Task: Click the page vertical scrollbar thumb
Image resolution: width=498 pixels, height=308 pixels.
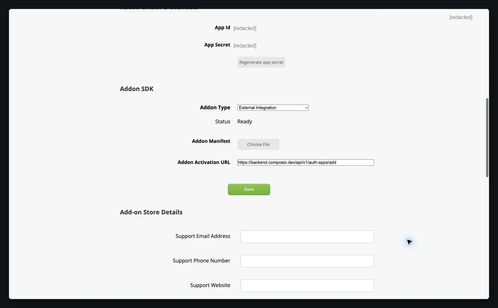Action: coord(487,138)
